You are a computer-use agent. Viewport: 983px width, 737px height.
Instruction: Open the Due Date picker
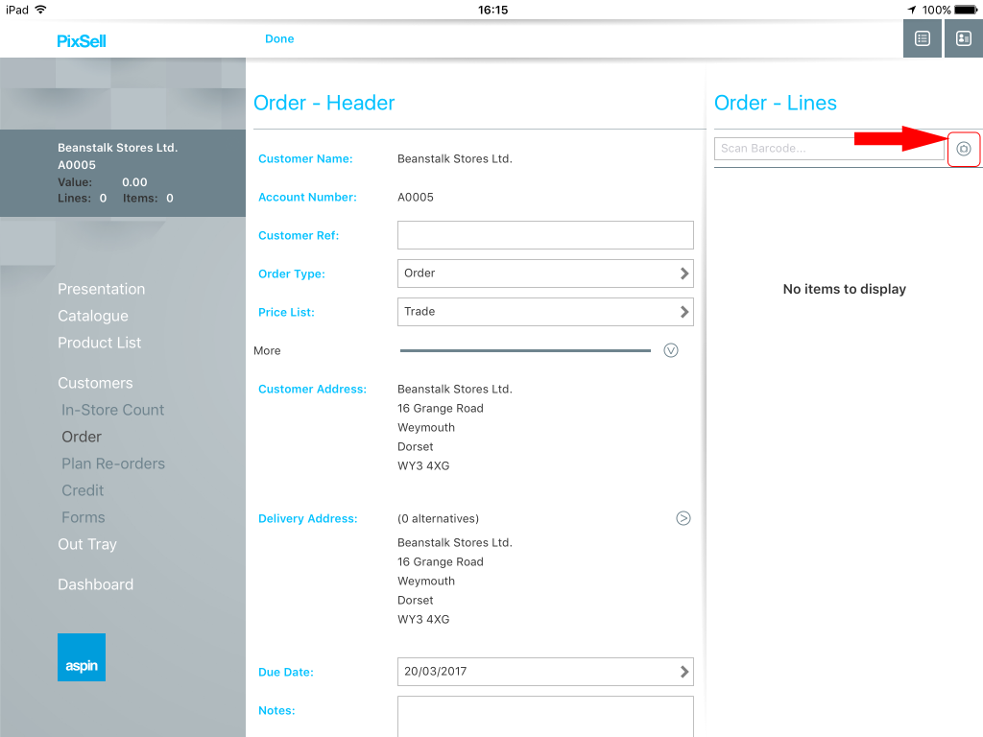point(545,672)
